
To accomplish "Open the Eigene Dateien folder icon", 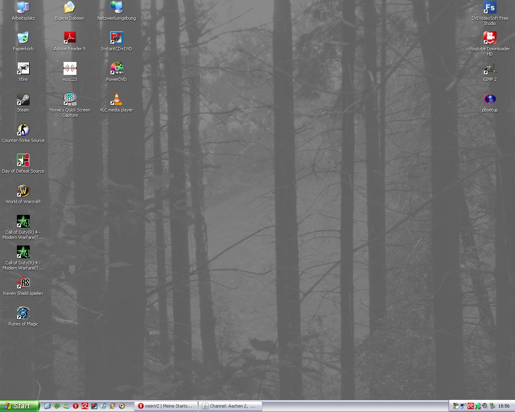I will pos(70,11).
